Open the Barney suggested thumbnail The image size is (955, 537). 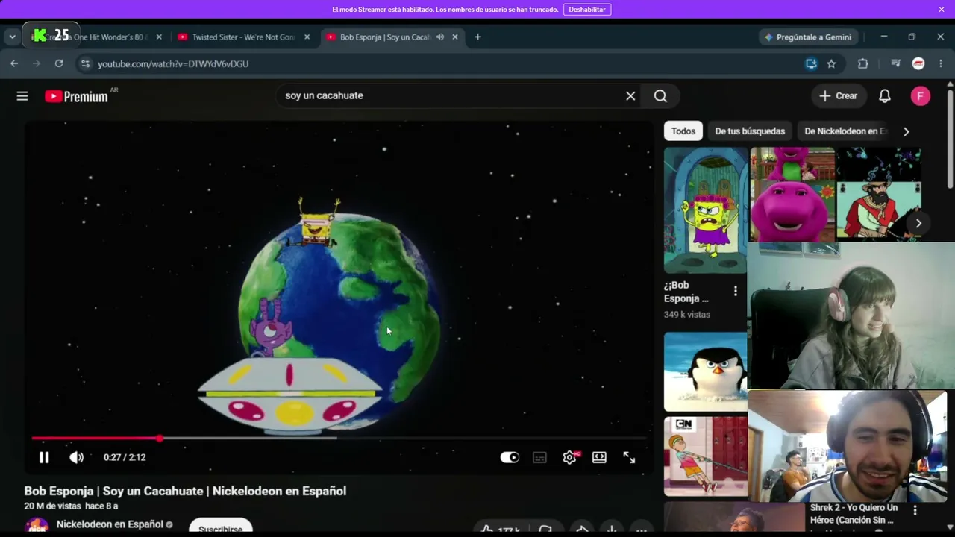click(792, 195)
